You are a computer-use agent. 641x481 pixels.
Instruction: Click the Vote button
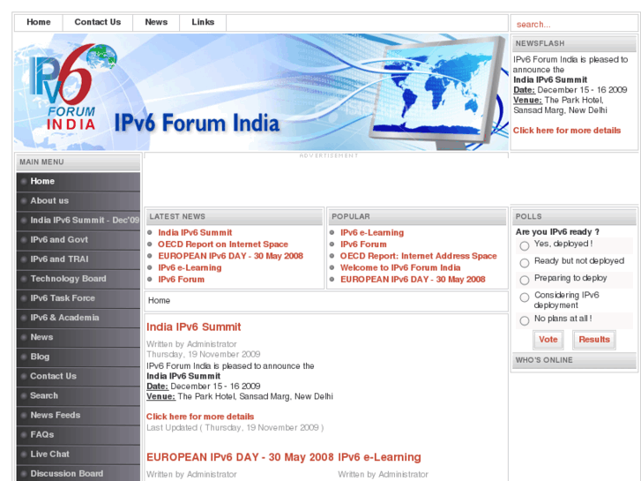click(548, 340)
